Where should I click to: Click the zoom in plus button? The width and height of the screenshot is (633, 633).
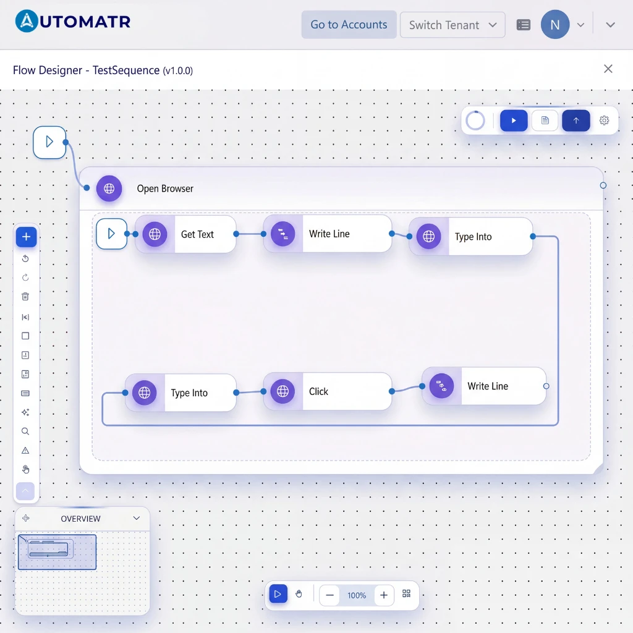pos(384,595)
